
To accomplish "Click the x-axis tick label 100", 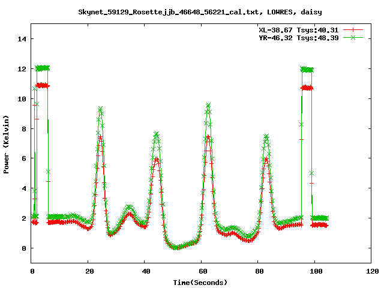I will [316, 271].
